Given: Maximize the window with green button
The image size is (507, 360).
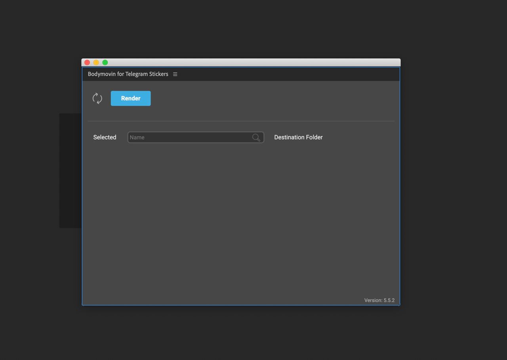Looking at the screenshot, I should (x=105, y=62).
